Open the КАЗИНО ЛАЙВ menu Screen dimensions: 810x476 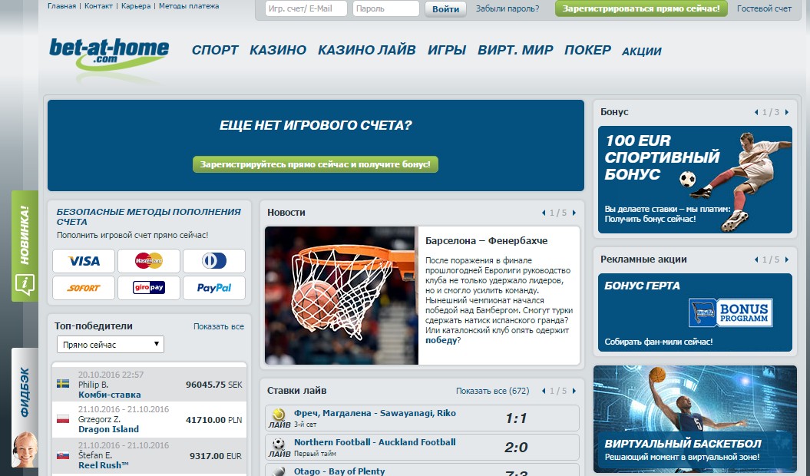[x=367, y=50]
